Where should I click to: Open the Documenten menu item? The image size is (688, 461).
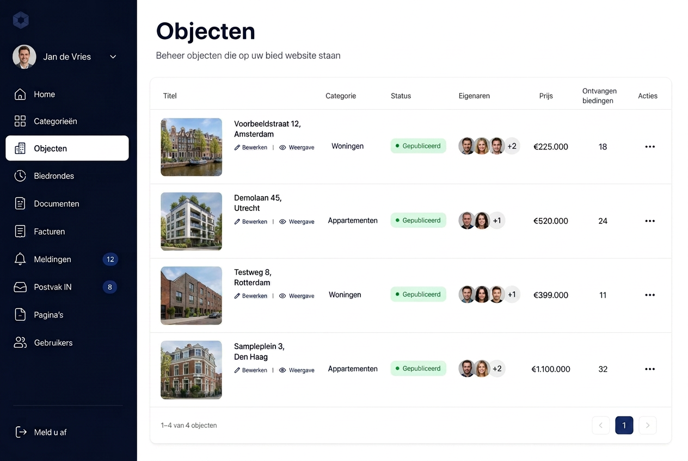pos(67,204)
